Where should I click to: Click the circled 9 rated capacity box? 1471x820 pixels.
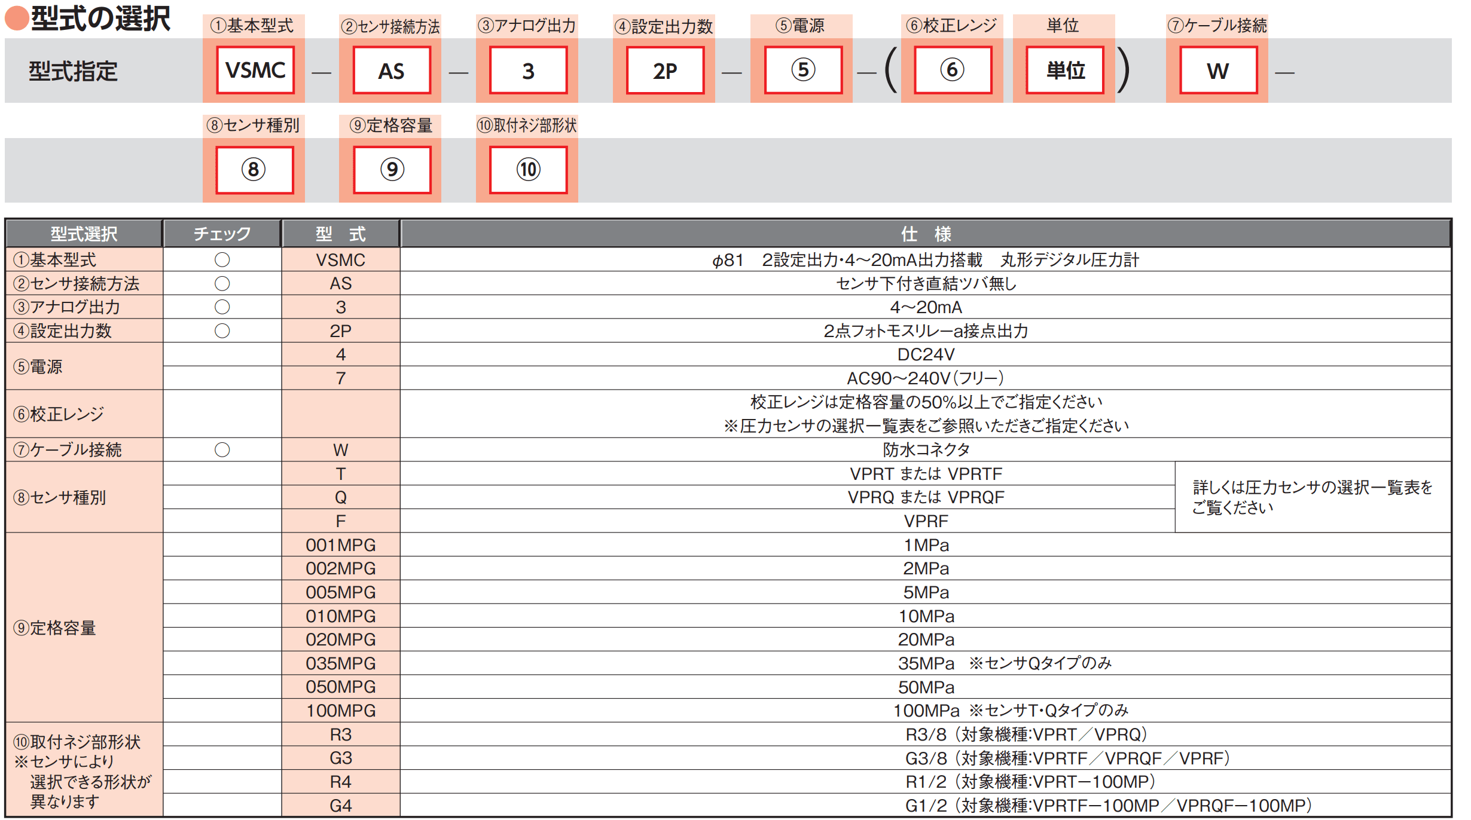click(392, 170)
